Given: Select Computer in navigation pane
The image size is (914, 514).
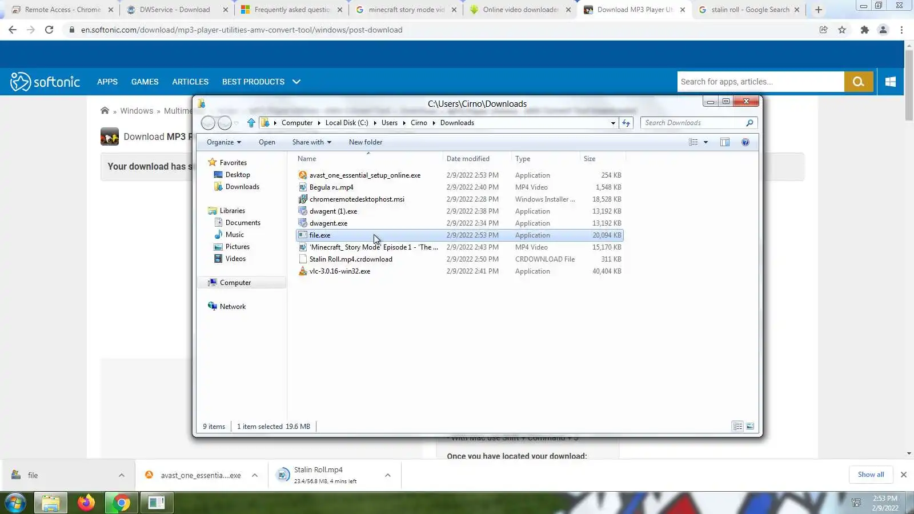Looking at the screenshot, I should click(x=235, y=283).
